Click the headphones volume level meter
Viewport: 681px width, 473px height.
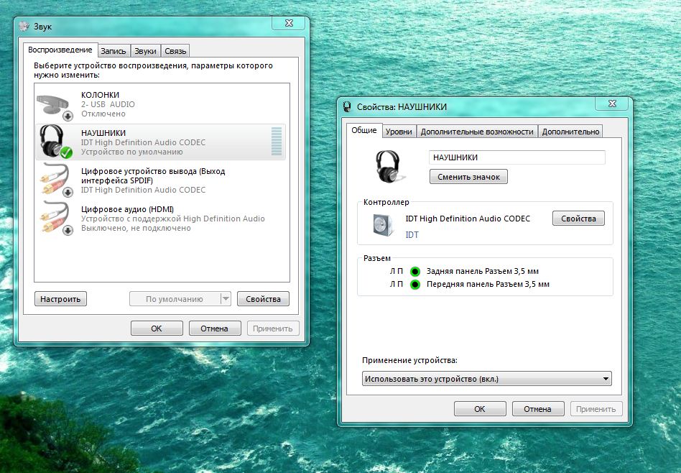(277, 142)
